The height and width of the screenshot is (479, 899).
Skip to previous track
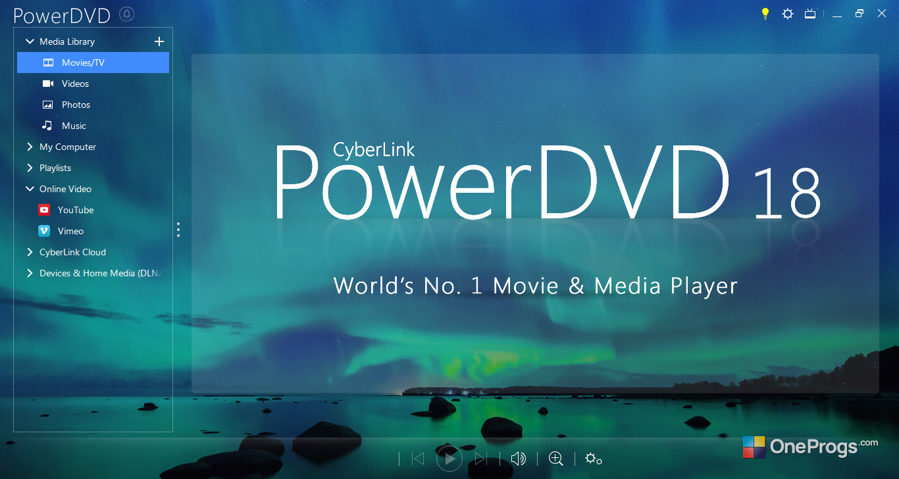coord(418,459)
